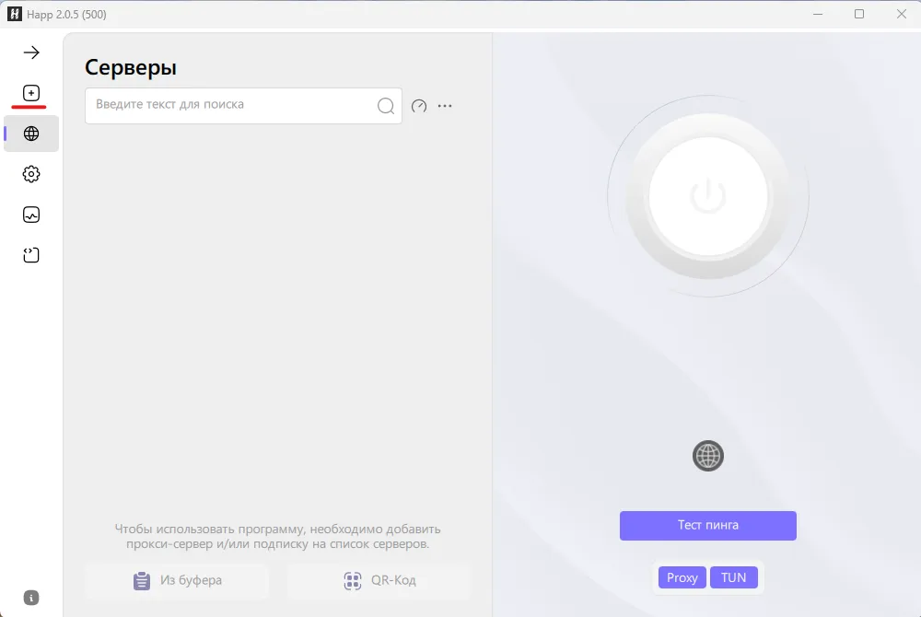Image resolution: width=921 pixels, height=617 pixels.
Task: Click the search text field
Action: point(230,105)
